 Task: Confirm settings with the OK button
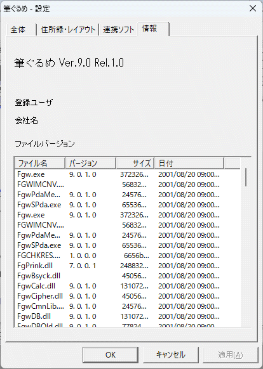(x=111, y=355)
